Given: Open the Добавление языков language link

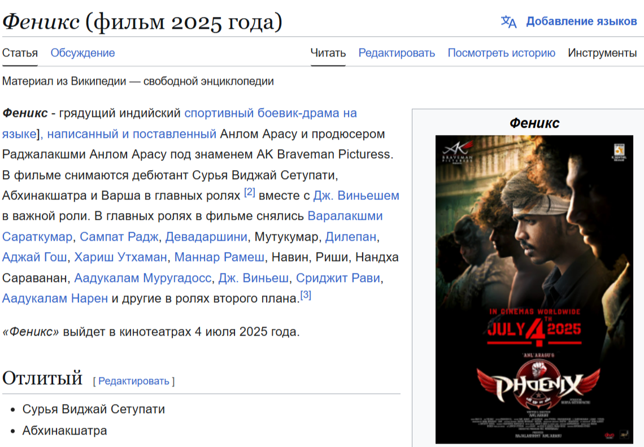Looking at the screenshot, I should [581, 21].
